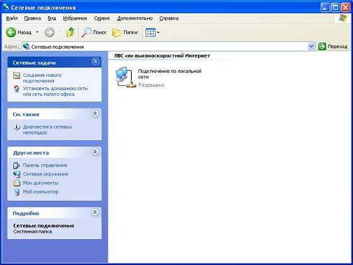Open the Вид menu
The image size is (353, 265).
tap(52, 18)
